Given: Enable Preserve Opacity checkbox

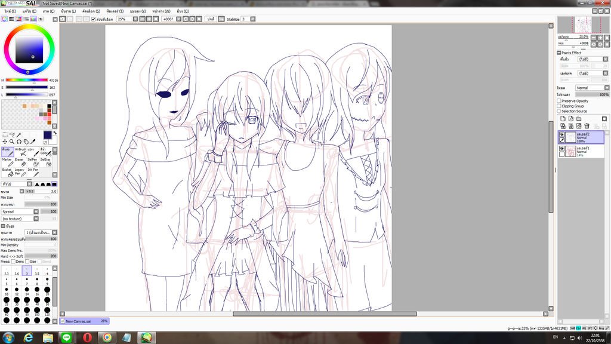Looking at the screenshot, I should point(558,101).
